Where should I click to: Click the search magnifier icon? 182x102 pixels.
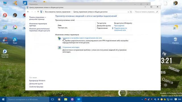click(157, 12)
